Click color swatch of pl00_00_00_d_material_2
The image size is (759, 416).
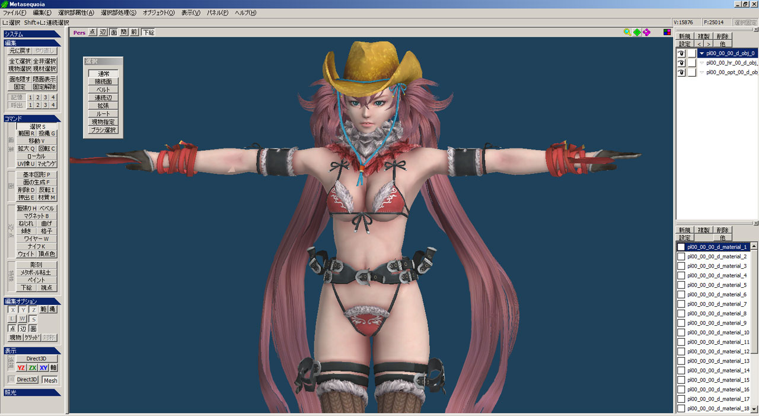coord(681,256)
